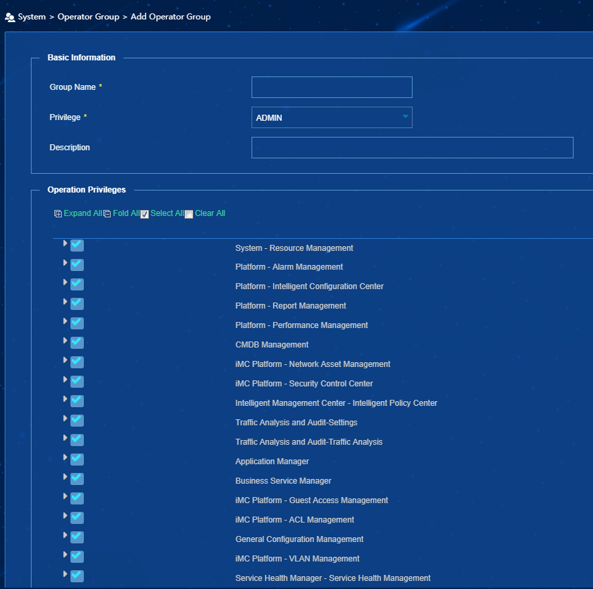Uncheck Business Service Manager checkbox
This screenshot has width=593, height=589.
click(x=77, y=478)
